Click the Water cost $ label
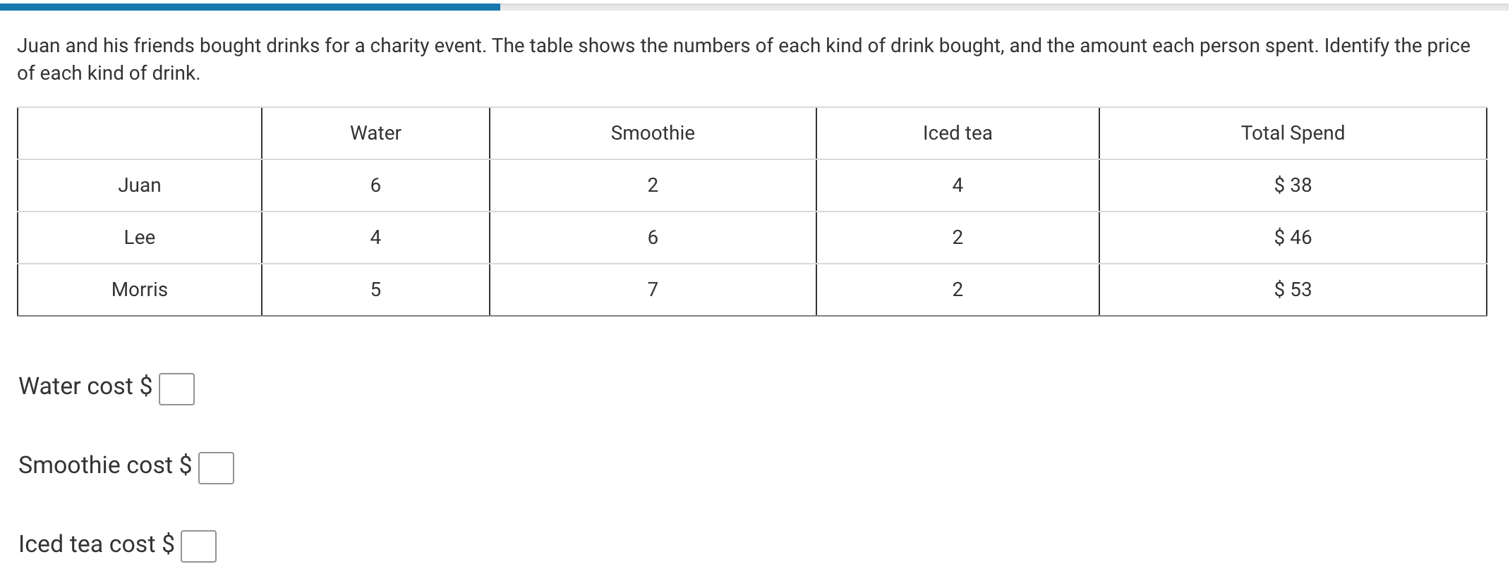Screen dimensions: 1510x588 pyautogui.click(x=85, y=386)
